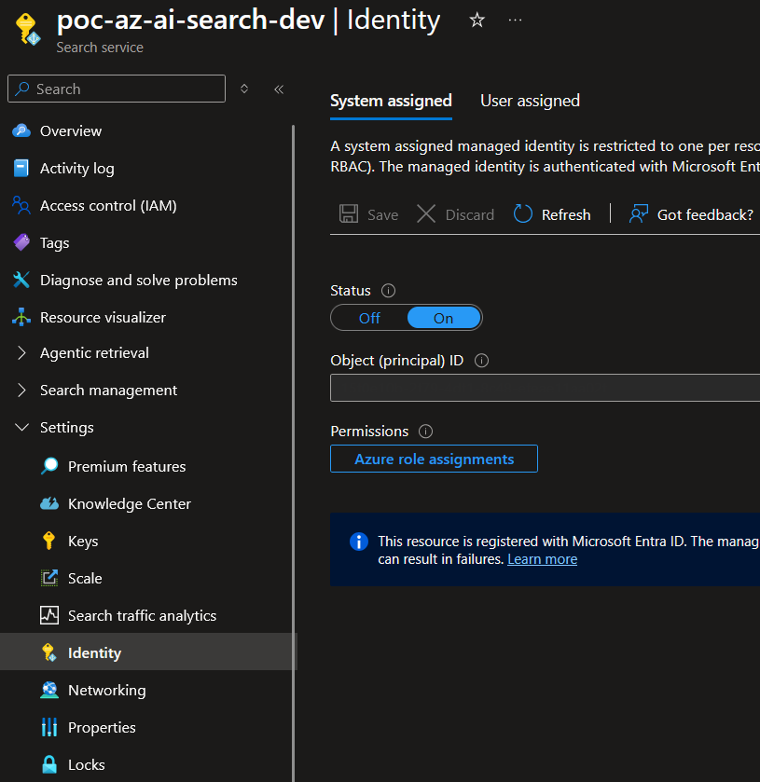Image resolution: width=760 pixels, height=782 pixels.
Task: Click the Discard button label
Action: [470, 214]
